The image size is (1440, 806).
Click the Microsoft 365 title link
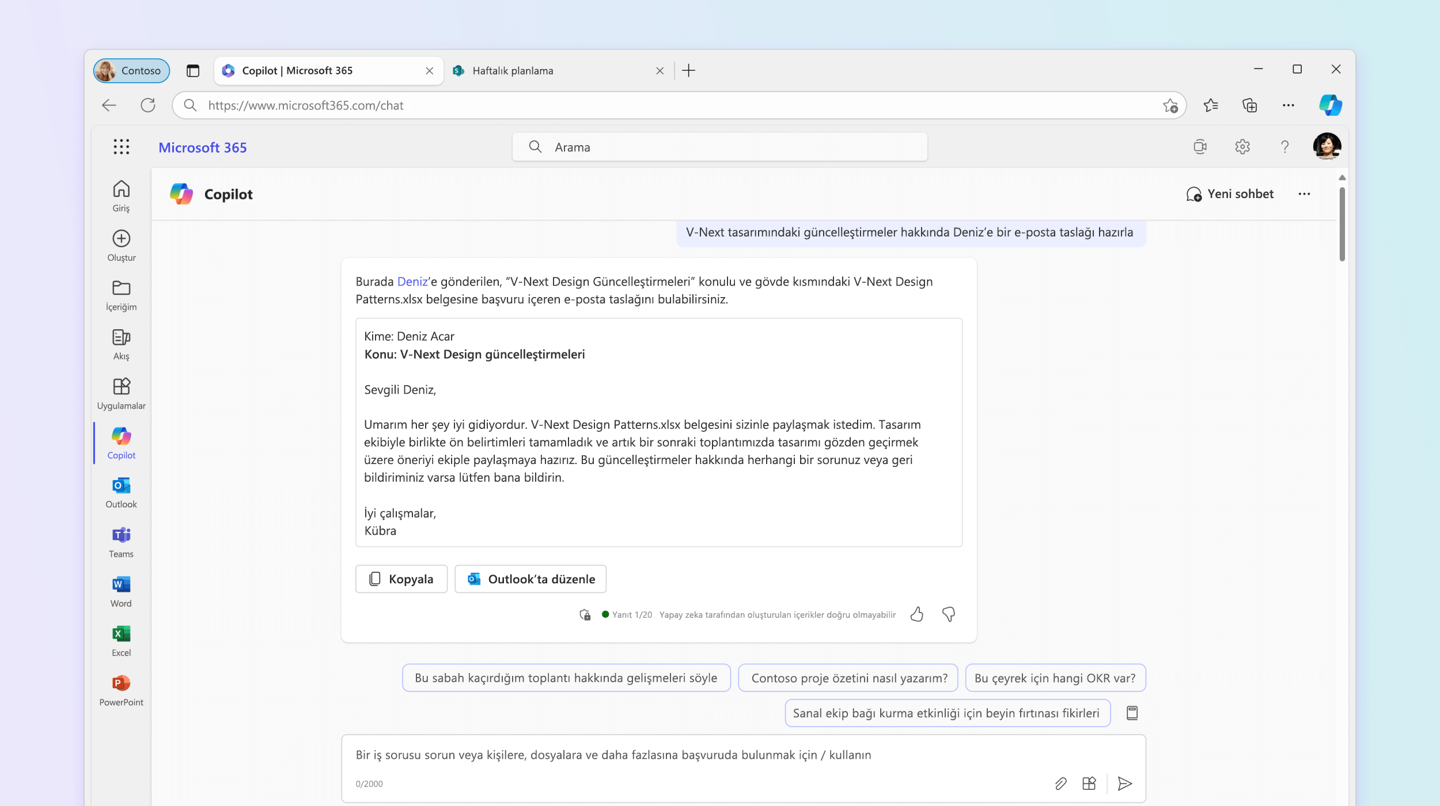[x=202, y=147]
